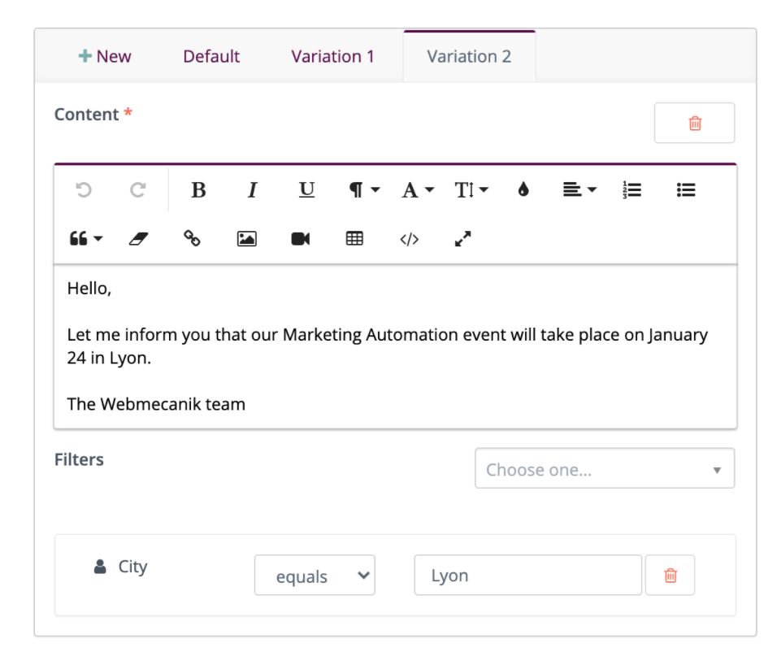
Task: Apply italic formatting
Action: [x=251, y=189]
